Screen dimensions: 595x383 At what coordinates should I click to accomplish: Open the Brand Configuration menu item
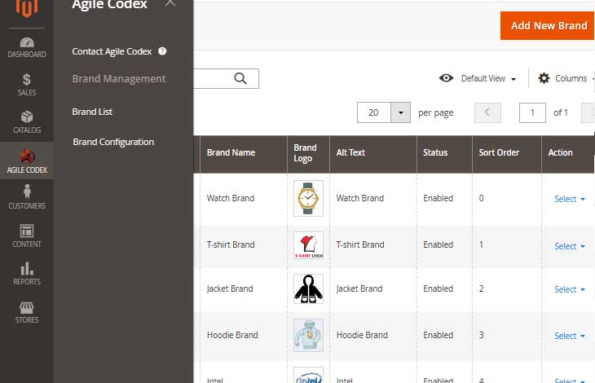coord(113,142)
